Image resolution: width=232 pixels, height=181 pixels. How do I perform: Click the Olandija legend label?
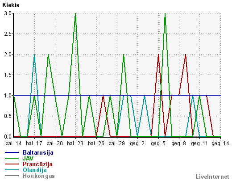(35, 170)
